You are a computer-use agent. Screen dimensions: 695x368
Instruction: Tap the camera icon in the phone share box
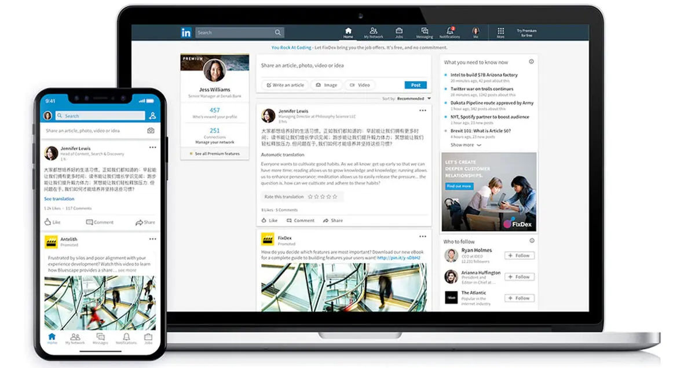151,131
